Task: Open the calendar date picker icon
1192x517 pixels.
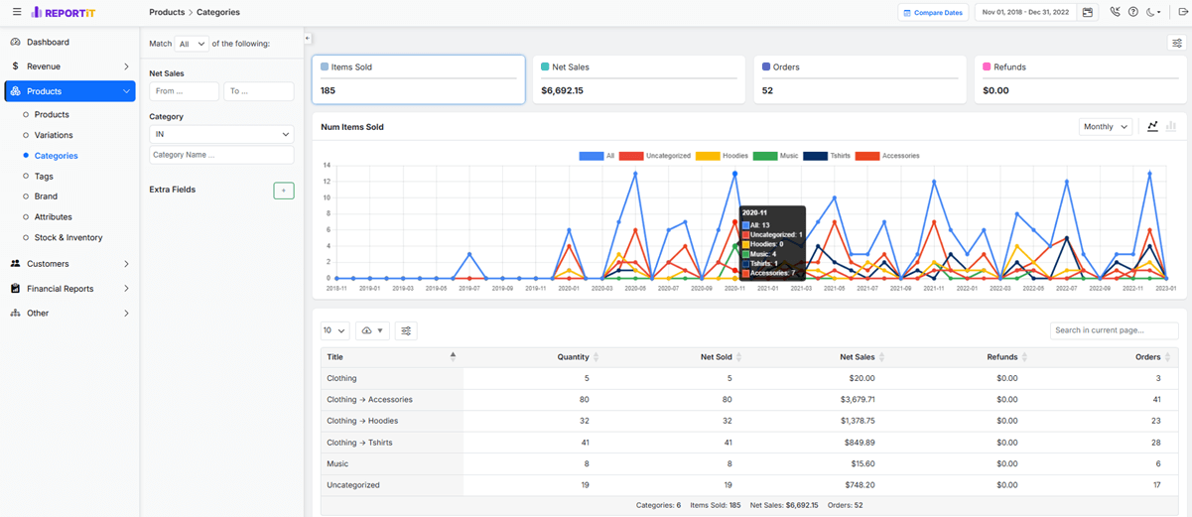Action: pyautogui.click(x=1088, y=13)
